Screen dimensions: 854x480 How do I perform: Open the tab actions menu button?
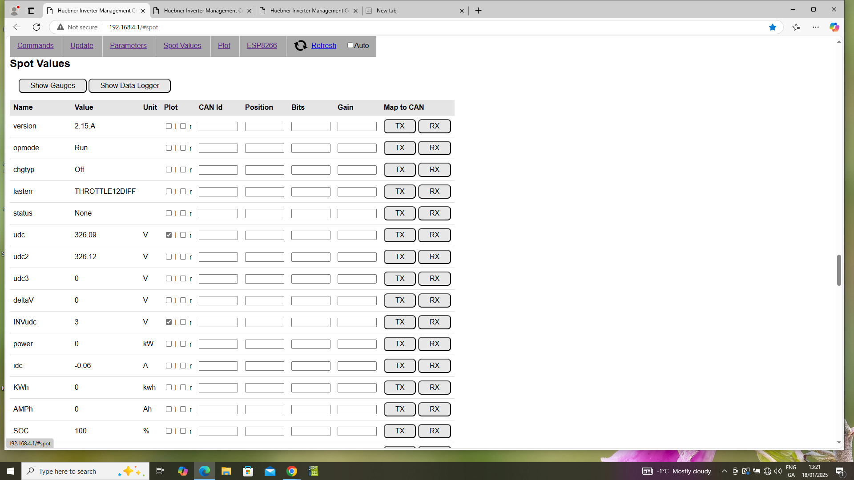[x=31, y=11]
